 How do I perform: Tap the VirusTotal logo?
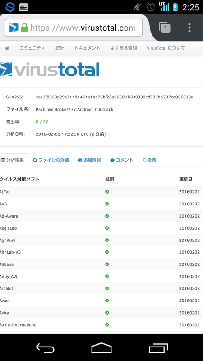(50, 69)
